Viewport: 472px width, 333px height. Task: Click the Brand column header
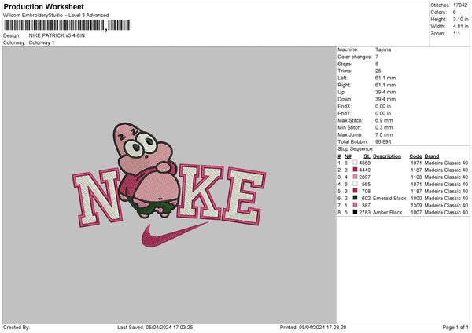432,156
